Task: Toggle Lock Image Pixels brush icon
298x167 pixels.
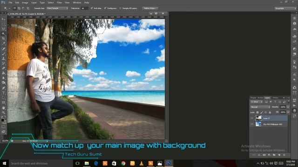Action: tap(262, 112)
